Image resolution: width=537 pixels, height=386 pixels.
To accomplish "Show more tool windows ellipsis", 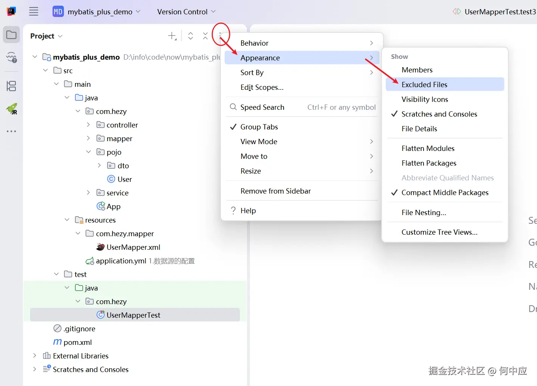I will [x=11, y=131].
